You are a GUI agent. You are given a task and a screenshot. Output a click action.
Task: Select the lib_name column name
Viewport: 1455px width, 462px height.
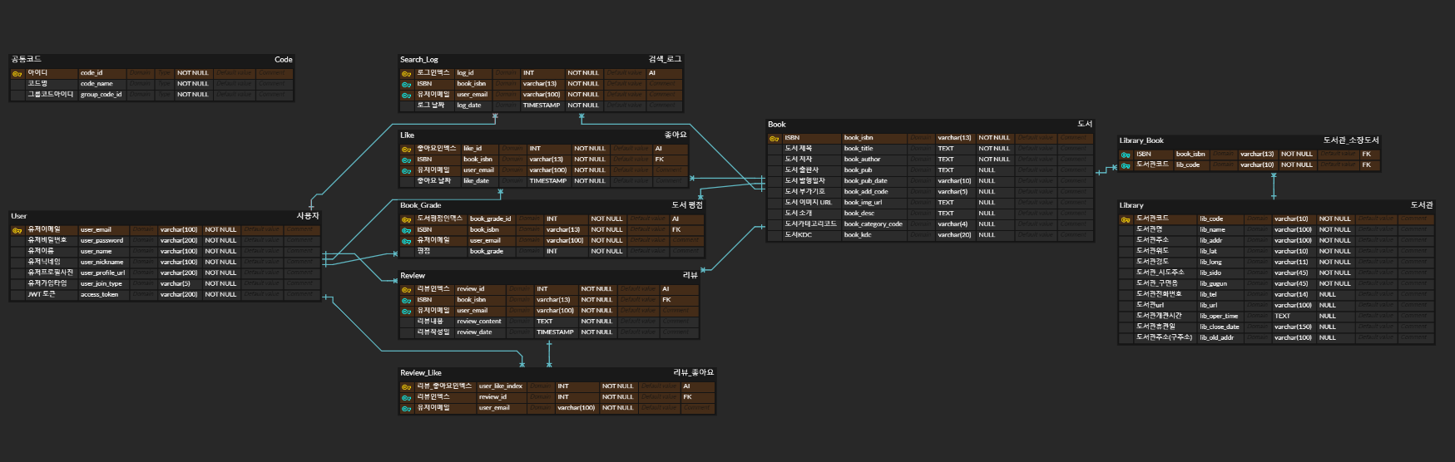(1212, 230)
